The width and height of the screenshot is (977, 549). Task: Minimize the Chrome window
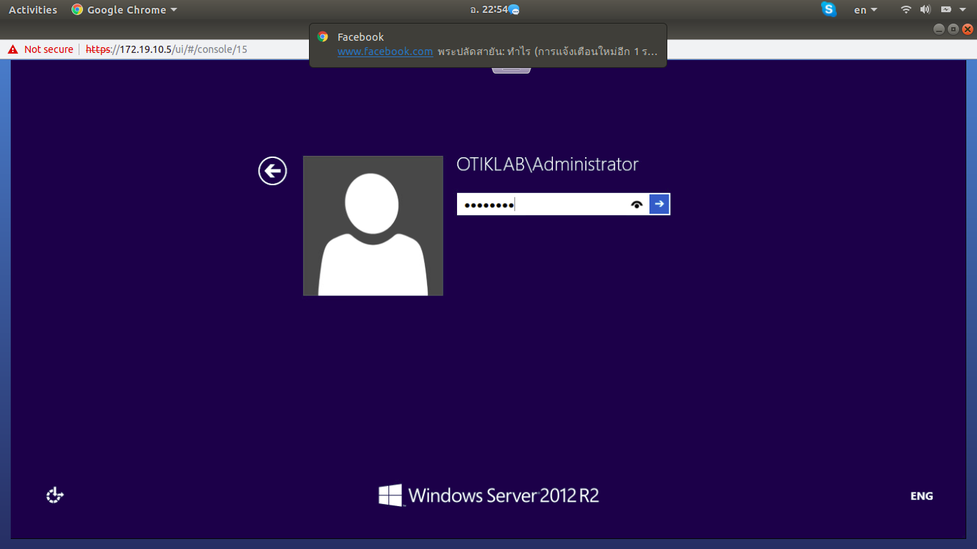939,29
